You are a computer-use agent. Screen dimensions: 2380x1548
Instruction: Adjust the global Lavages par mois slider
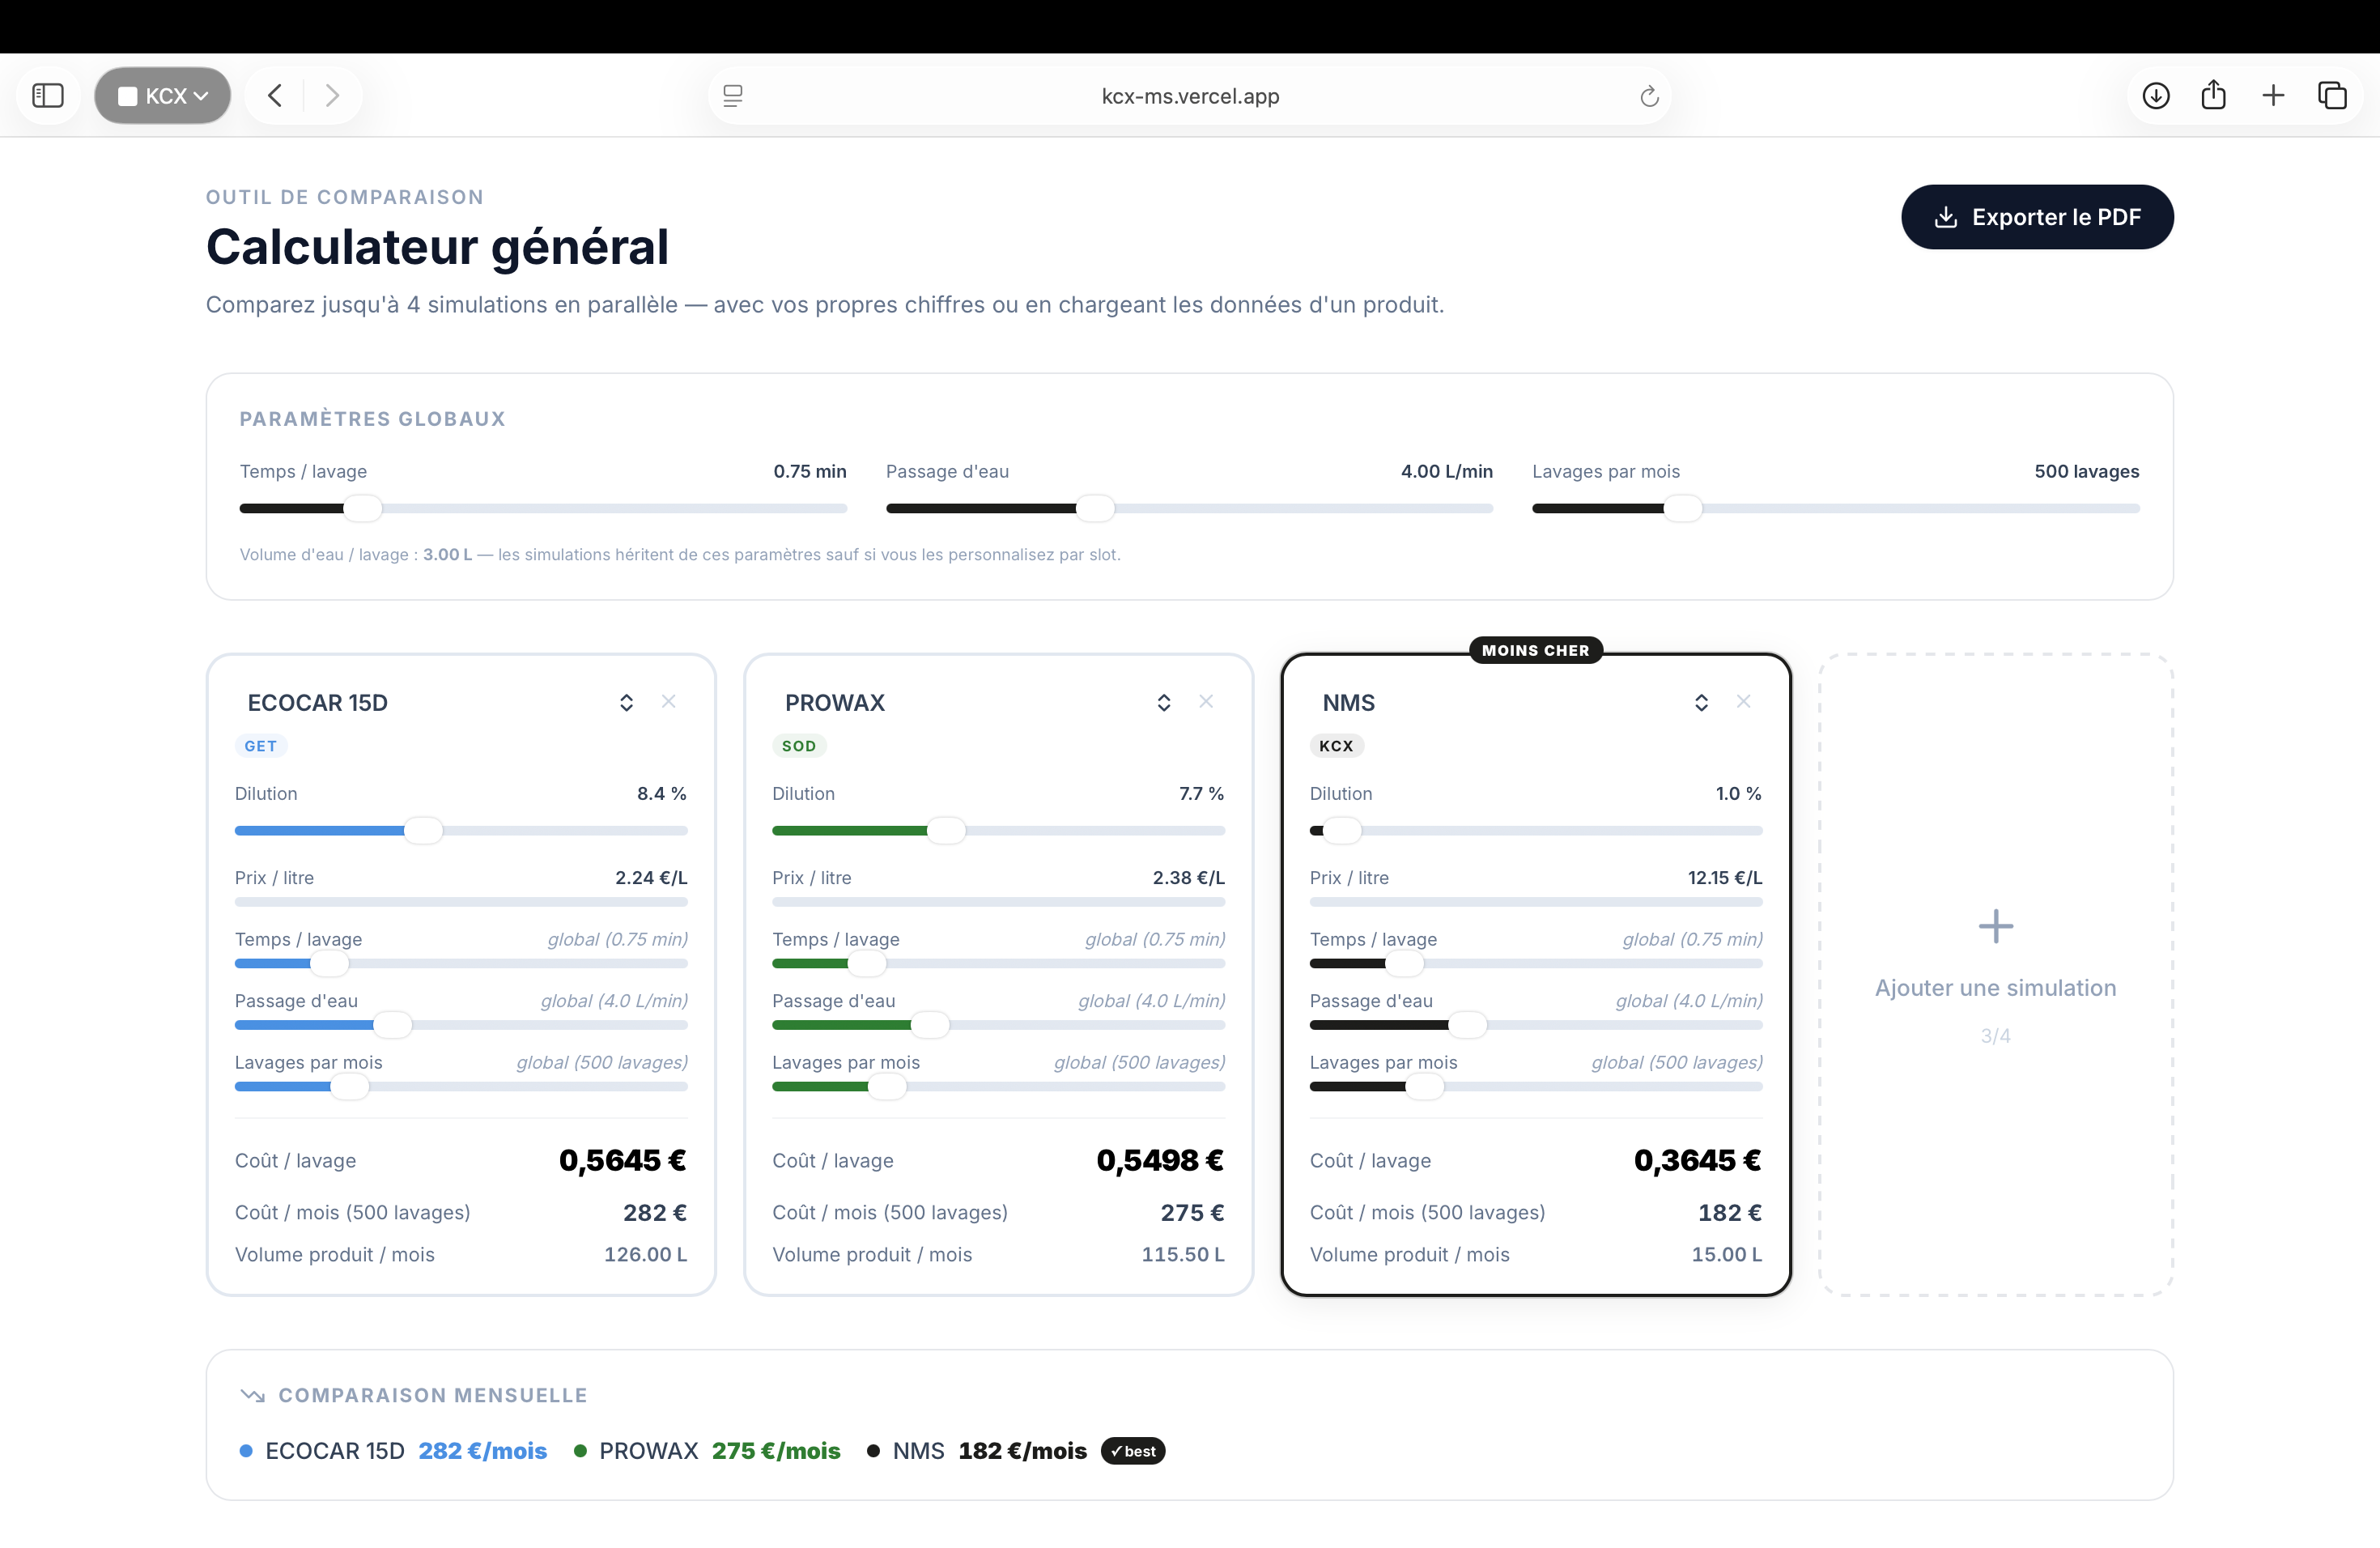click(x=1835, y=508)
